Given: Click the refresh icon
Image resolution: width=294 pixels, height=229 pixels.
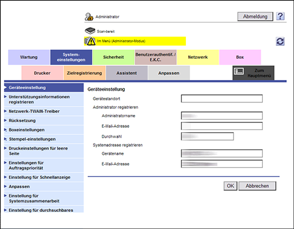Looking at the screenshot, I should tap(280, 41).
